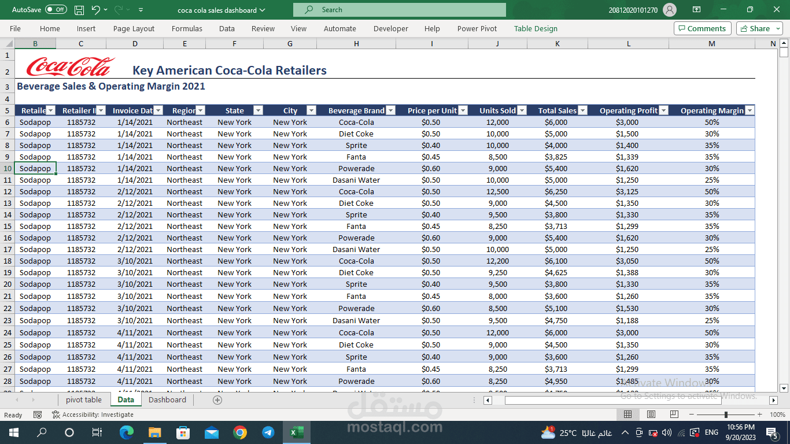This screenshot has height=444, width=790.
Task: Click the macro recording icon in status bar
Action: click(38, 415)
